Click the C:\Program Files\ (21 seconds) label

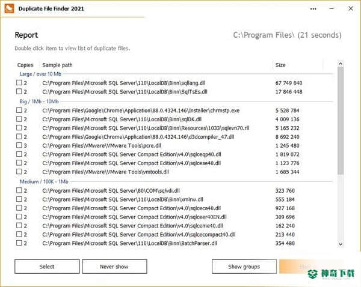click(x=287, y=35)
